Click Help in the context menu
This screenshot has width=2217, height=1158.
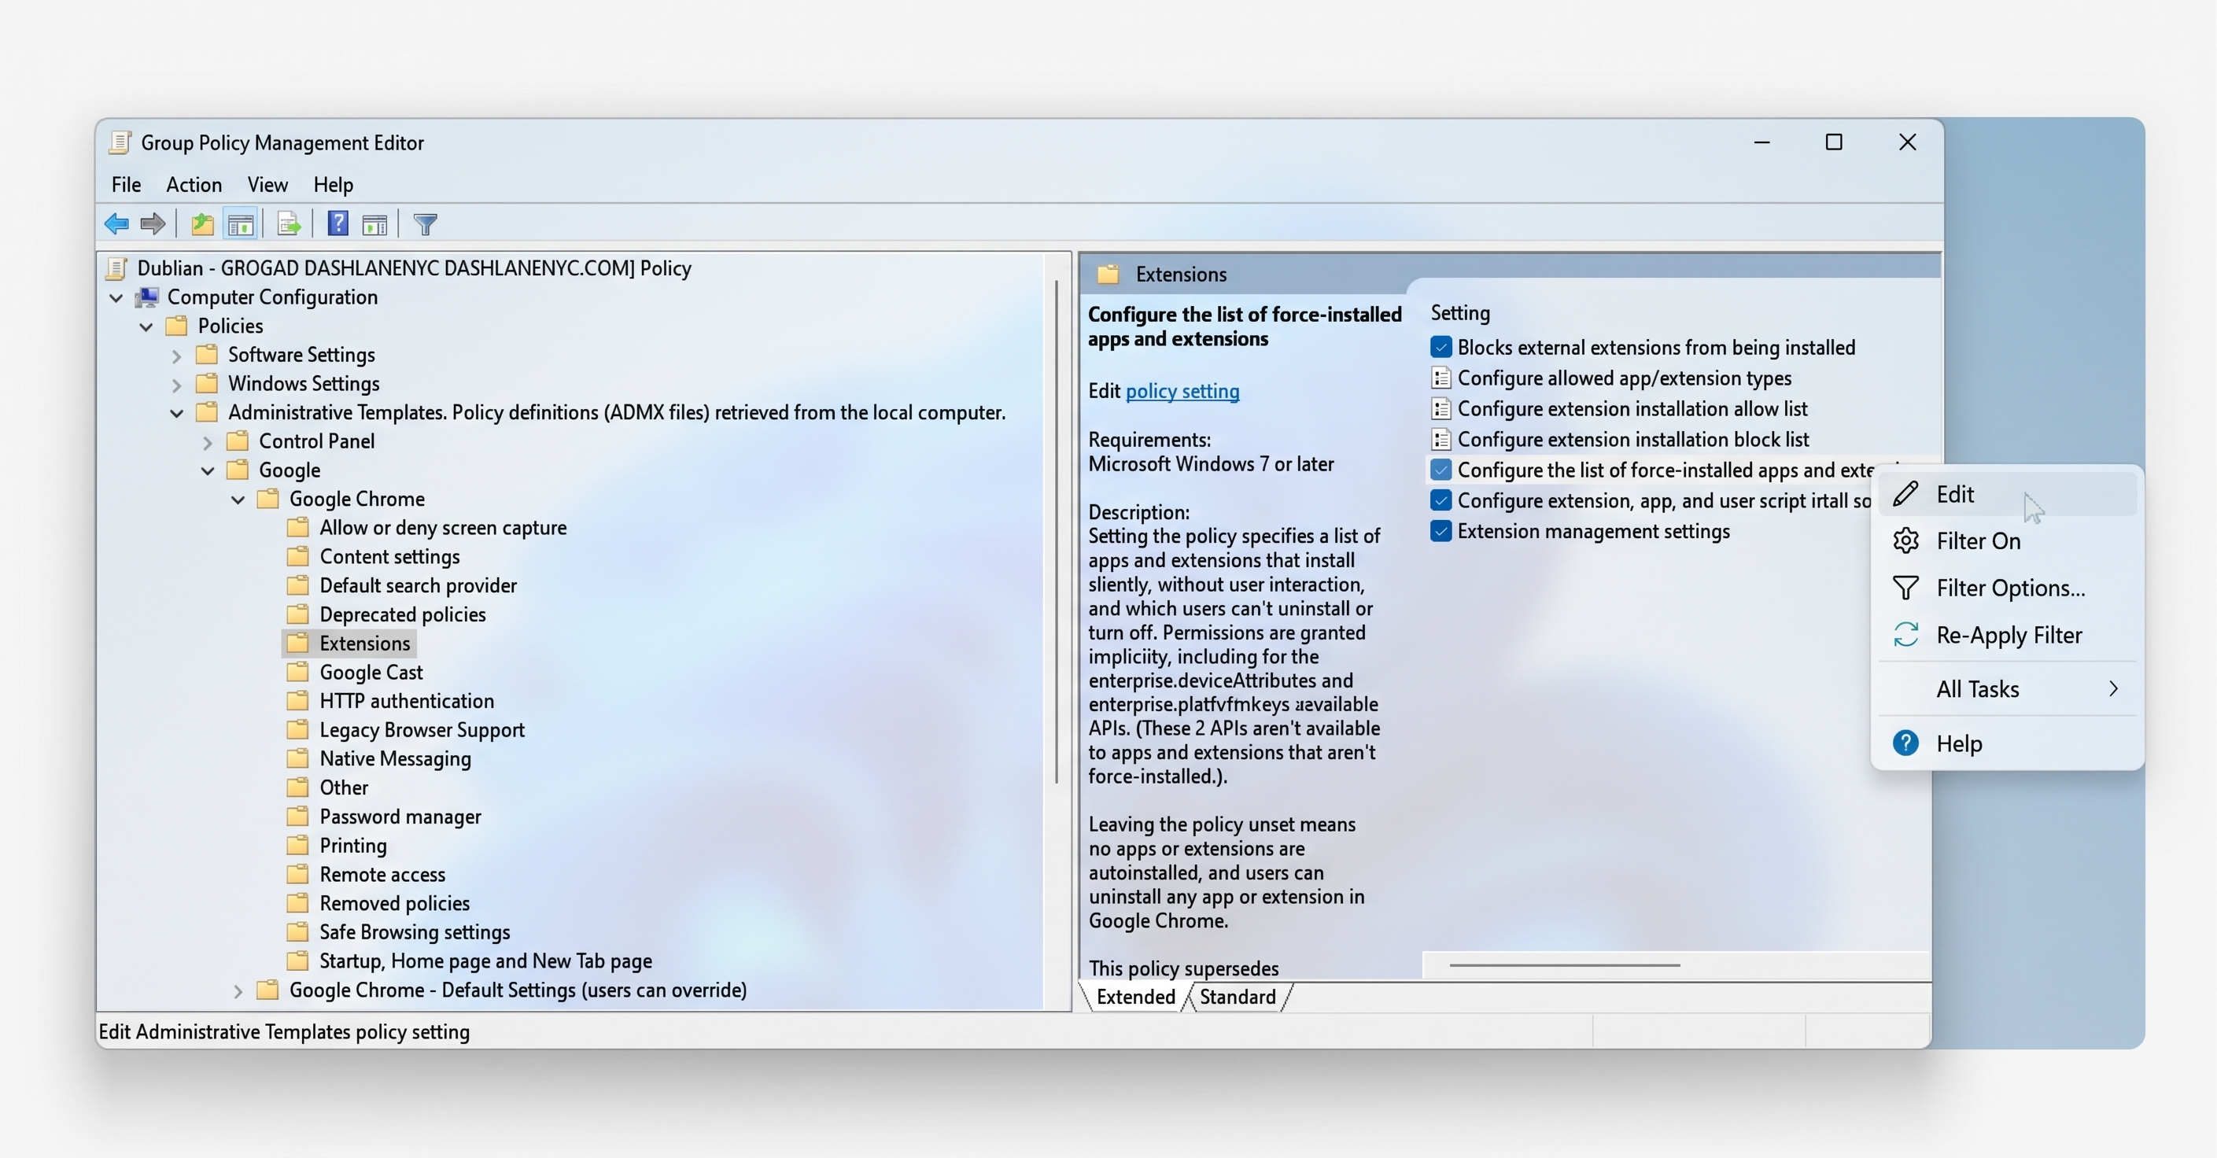[2007, 743]
